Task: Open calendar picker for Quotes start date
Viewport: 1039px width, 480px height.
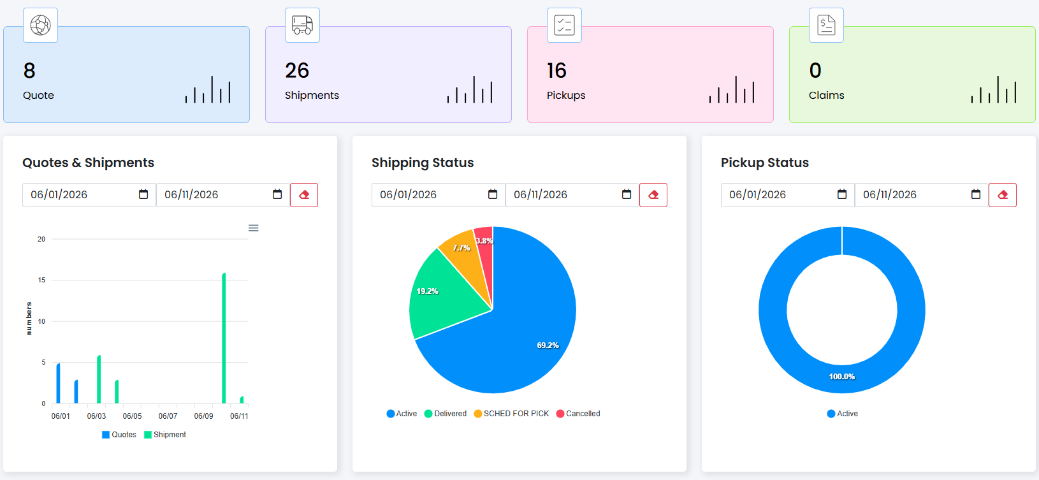Action: click(x=143, y=194)
